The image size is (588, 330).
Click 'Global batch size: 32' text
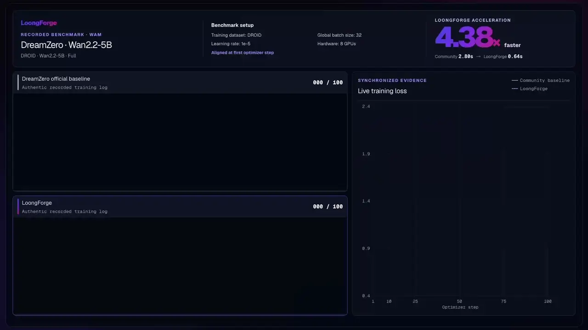339,35
